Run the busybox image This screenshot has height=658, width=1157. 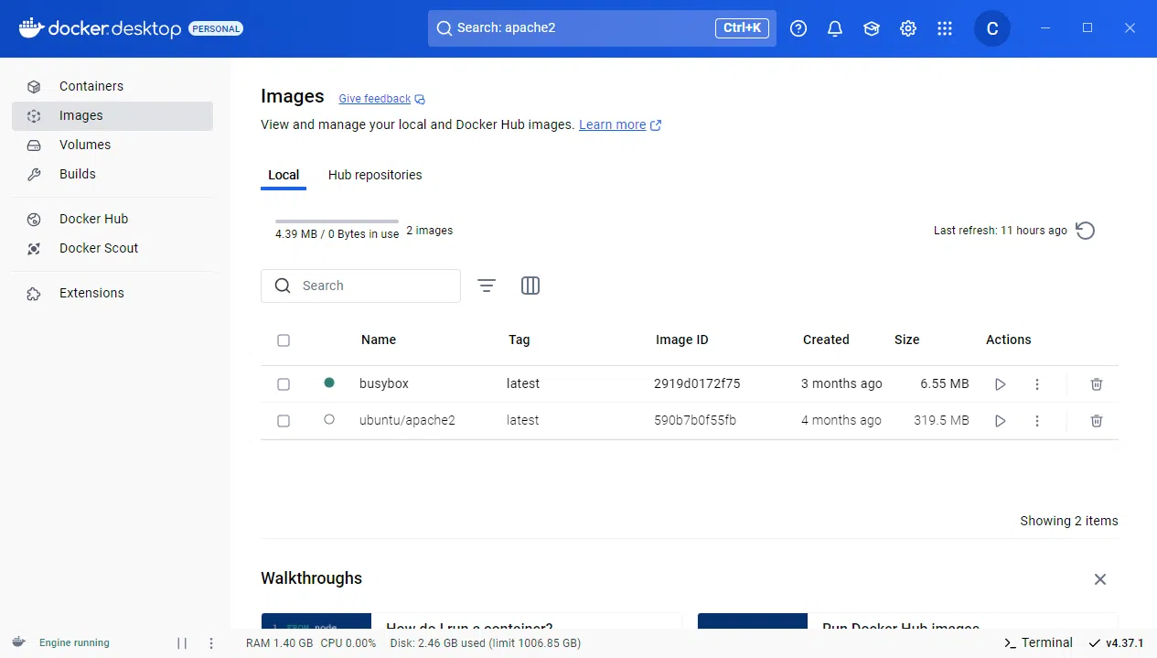(1000, 383)
